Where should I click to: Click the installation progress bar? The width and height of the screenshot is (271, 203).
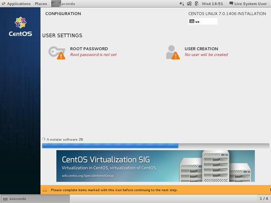point(155,146)
